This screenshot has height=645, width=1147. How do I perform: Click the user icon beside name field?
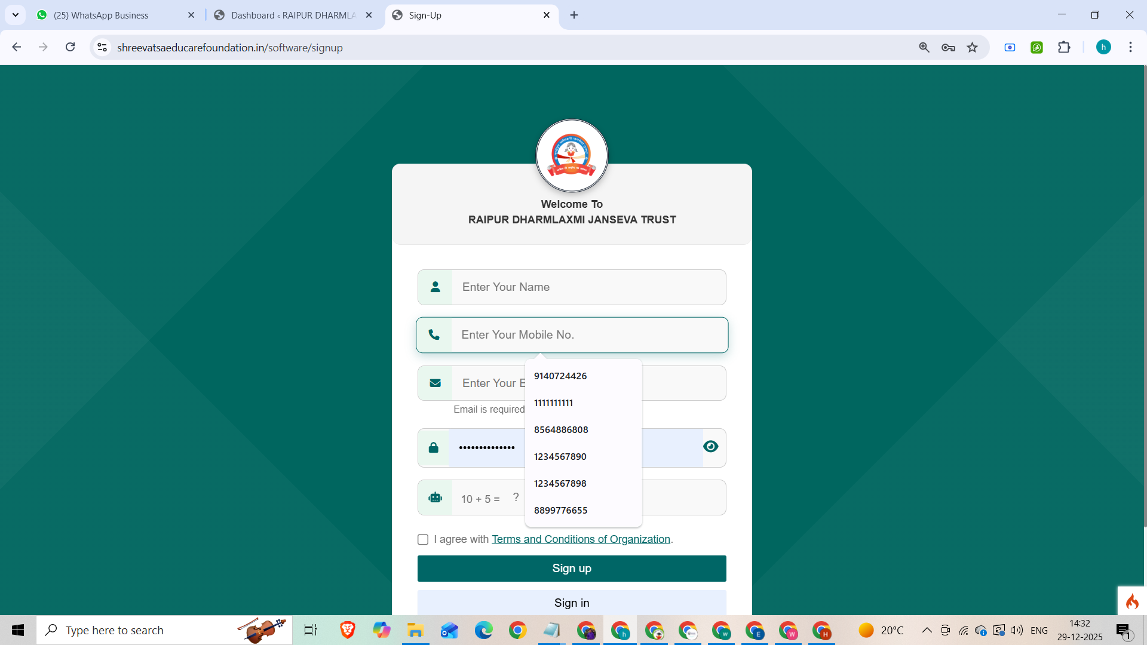tap(436, 287)
